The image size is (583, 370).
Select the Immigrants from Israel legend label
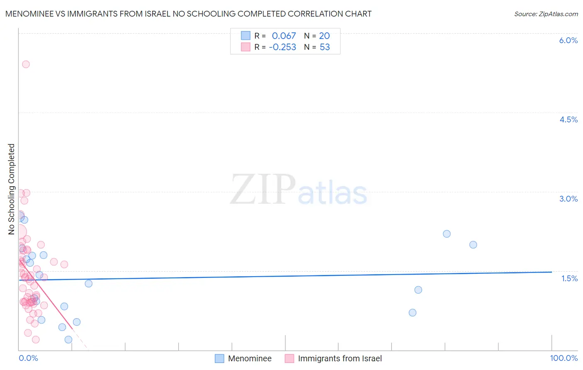340,358
